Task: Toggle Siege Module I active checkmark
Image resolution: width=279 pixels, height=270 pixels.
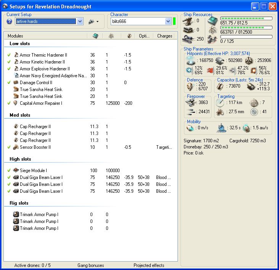Action: tap(9, 171)
